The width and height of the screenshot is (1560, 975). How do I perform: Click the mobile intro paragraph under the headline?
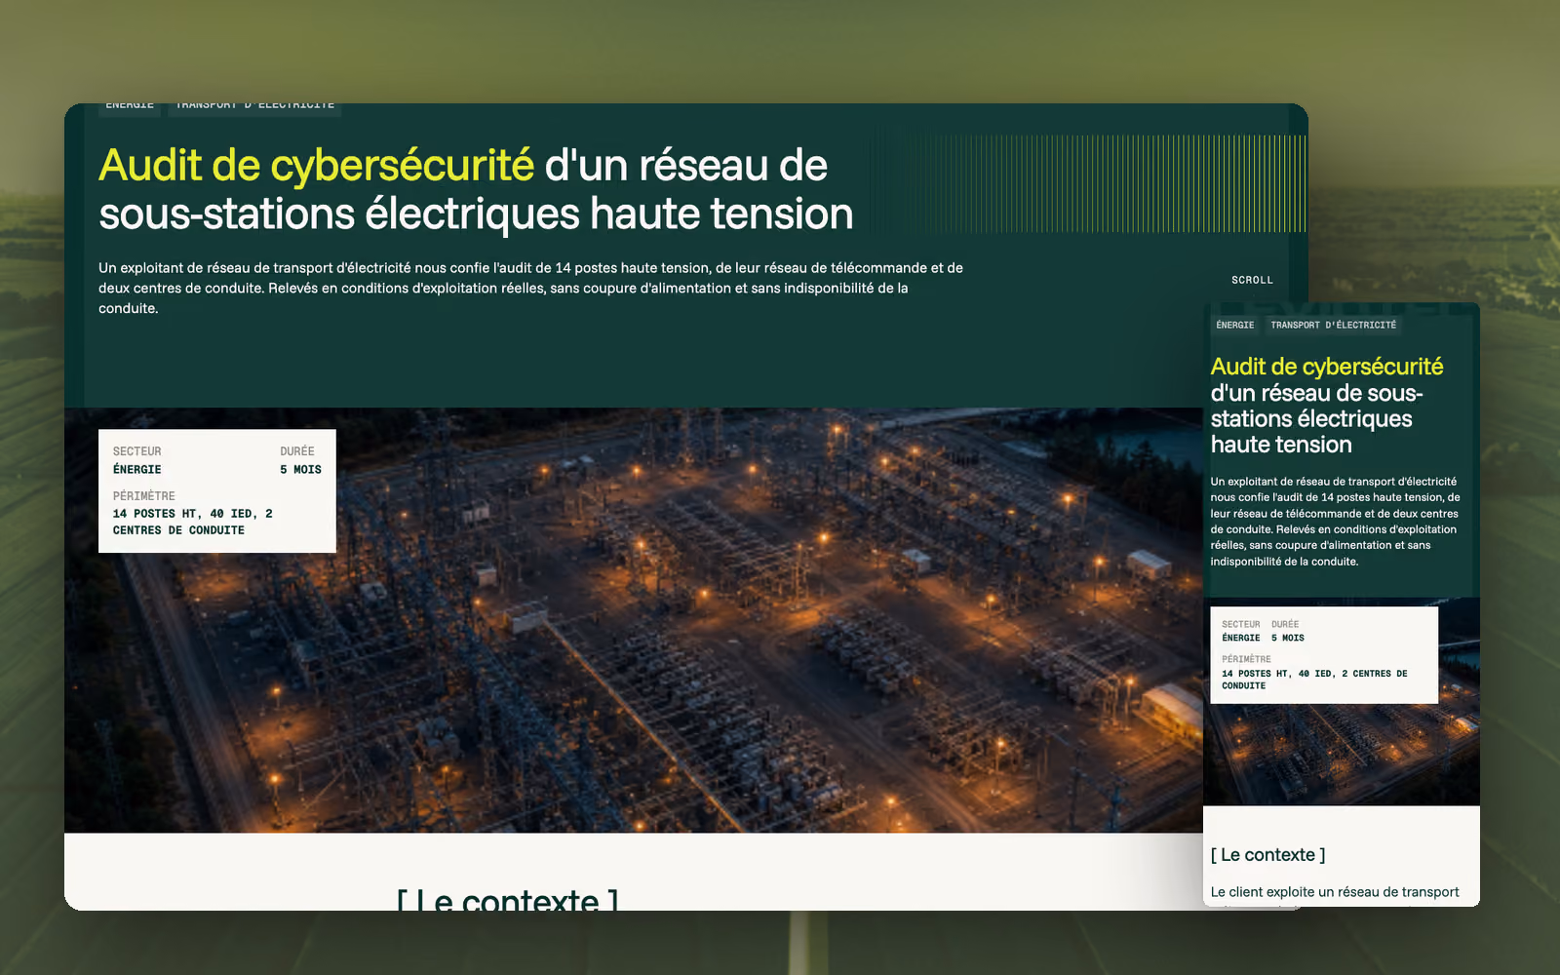point(1335,522)
